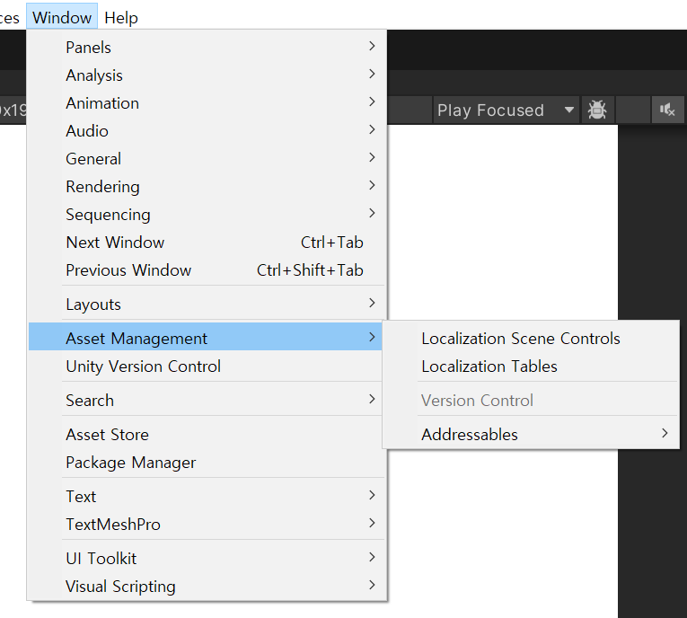The image size is (687, 618).
Task: Expand the Search submenu
Action: [x=207, y=400]
